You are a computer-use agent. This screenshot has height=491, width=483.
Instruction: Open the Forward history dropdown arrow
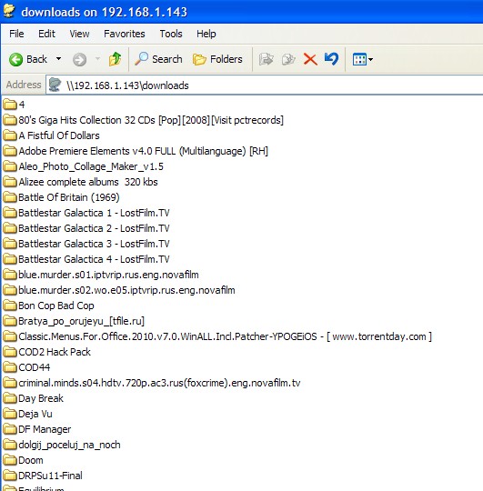(x=97, y=59)
